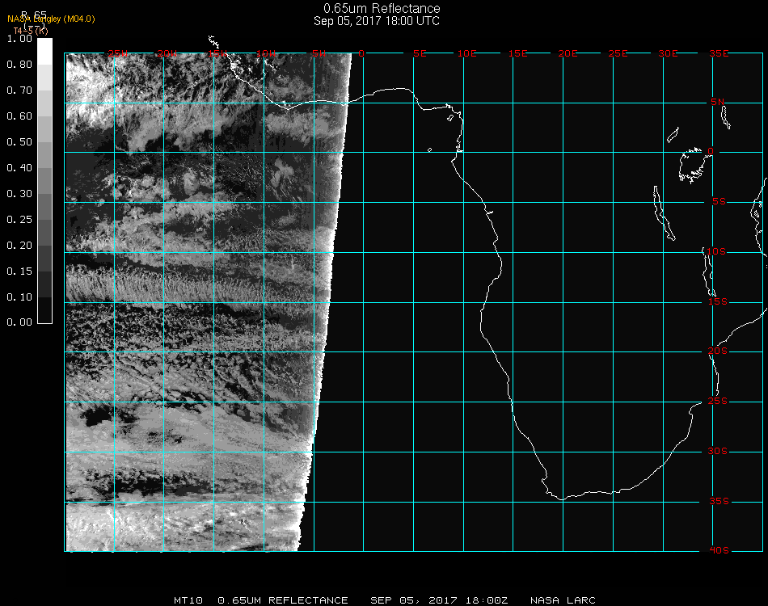This screenshot has height=606, width=768.
Task: Click the 5S latitude label
Action: (x=719, y=202)
